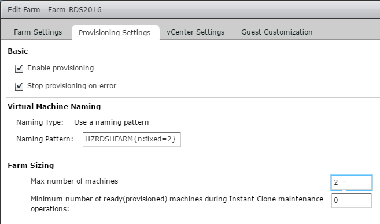Click the Use a naming pattern text
Screen dimensions: 380x224
(x=111, y=122)
